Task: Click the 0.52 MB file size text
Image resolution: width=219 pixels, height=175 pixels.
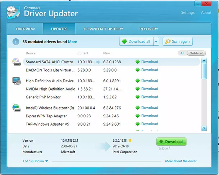Action: coord(165,149)
